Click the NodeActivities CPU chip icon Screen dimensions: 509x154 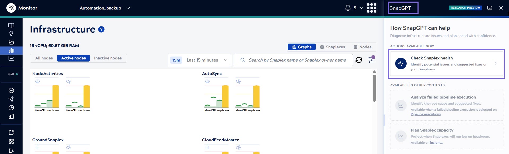38,81
